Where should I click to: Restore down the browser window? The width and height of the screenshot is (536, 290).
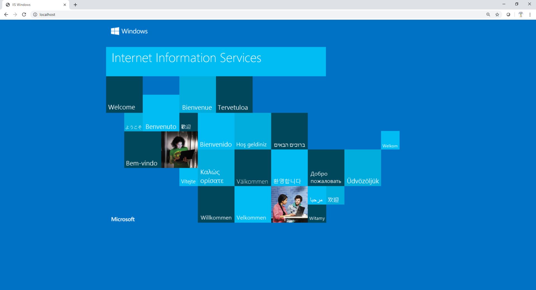coord(517,4)
